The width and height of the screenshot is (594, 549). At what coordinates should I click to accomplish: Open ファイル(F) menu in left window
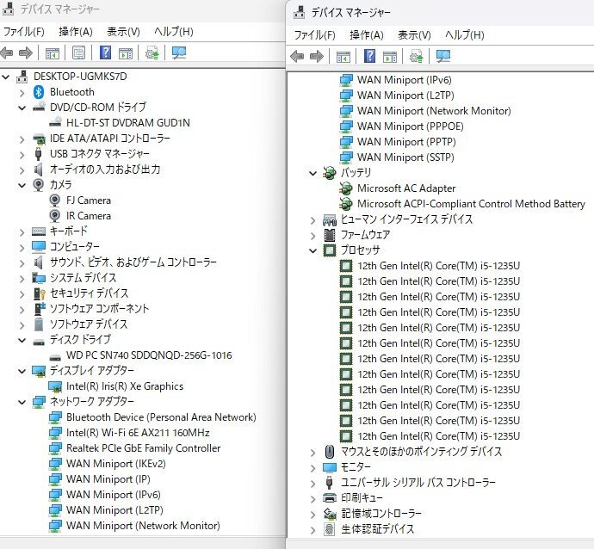coord(23,32)
